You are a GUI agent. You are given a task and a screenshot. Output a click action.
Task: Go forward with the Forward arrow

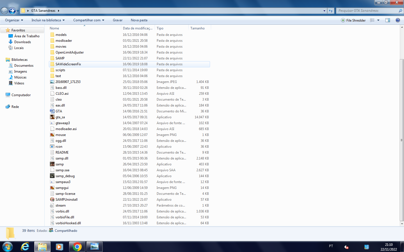12,11
